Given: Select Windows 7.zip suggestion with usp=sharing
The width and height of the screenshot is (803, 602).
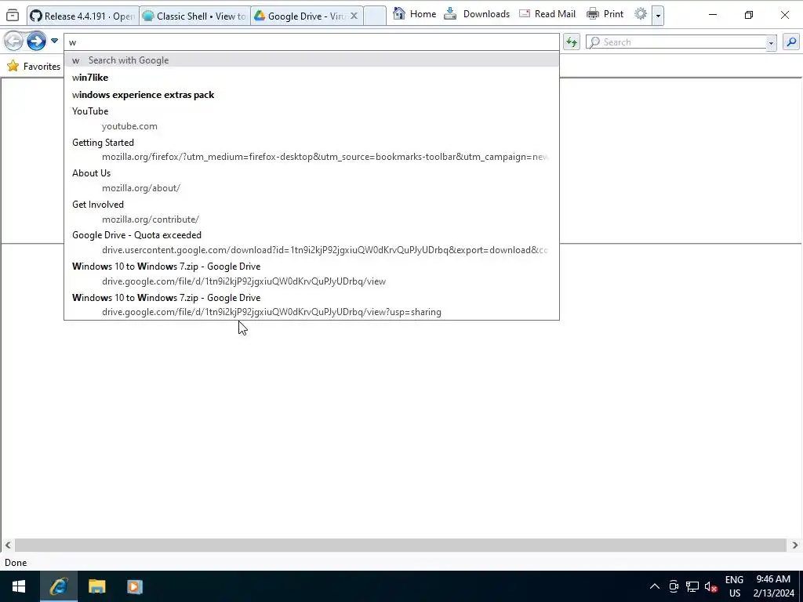Looking at the screenshot, I should (311, 305).
